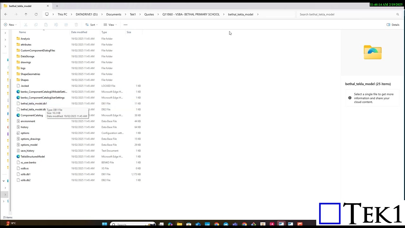This screenshot has width=405, height=228.
Task: Sort by the Size column header
Action: tap(129, 32)
